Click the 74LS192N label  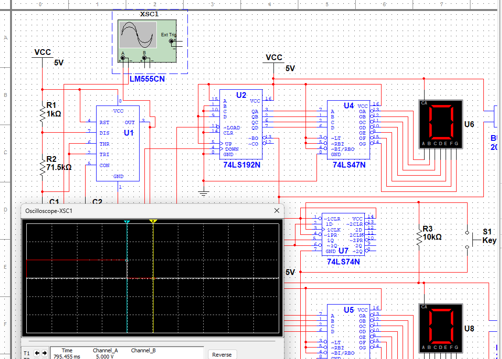click(242, 165)
